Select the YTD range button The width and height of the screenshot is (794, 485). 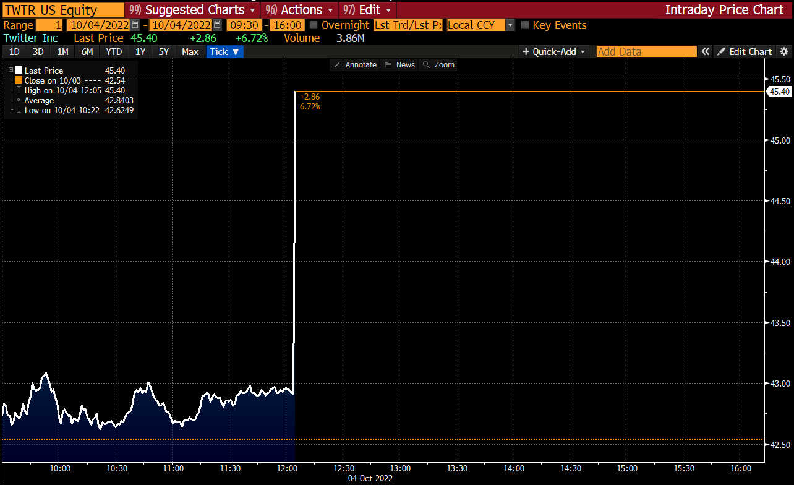113,52
